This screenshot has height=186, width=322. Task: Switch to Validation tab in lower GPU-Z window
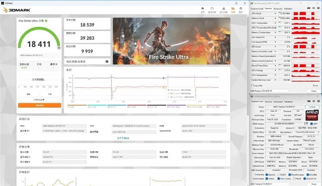pyautogui.click(x=288, y=101)
